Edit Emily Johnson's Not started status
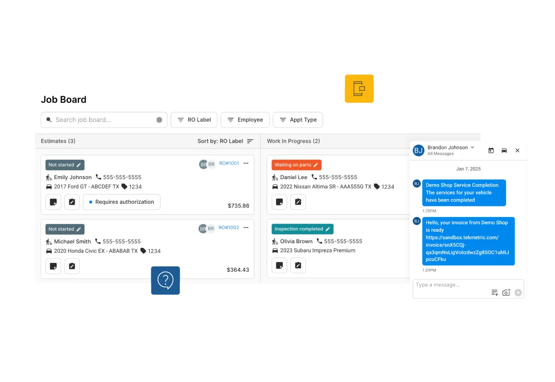The width and height of the screenshot is (555, 382). pyautogui.click(x=65, y=165)
